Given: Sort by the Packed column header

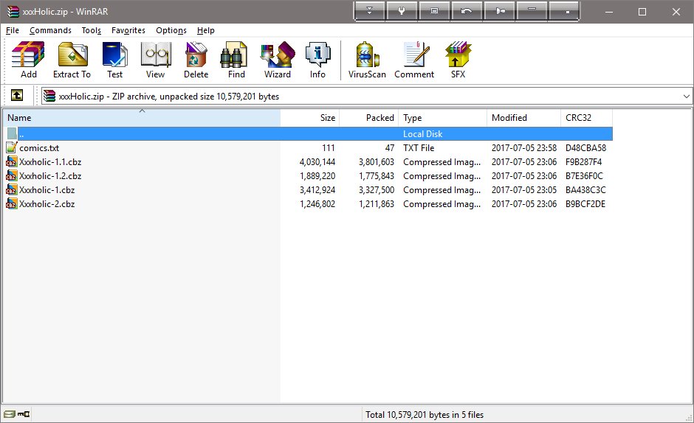Looking at the screenshot, I should (x=368, y=118).
